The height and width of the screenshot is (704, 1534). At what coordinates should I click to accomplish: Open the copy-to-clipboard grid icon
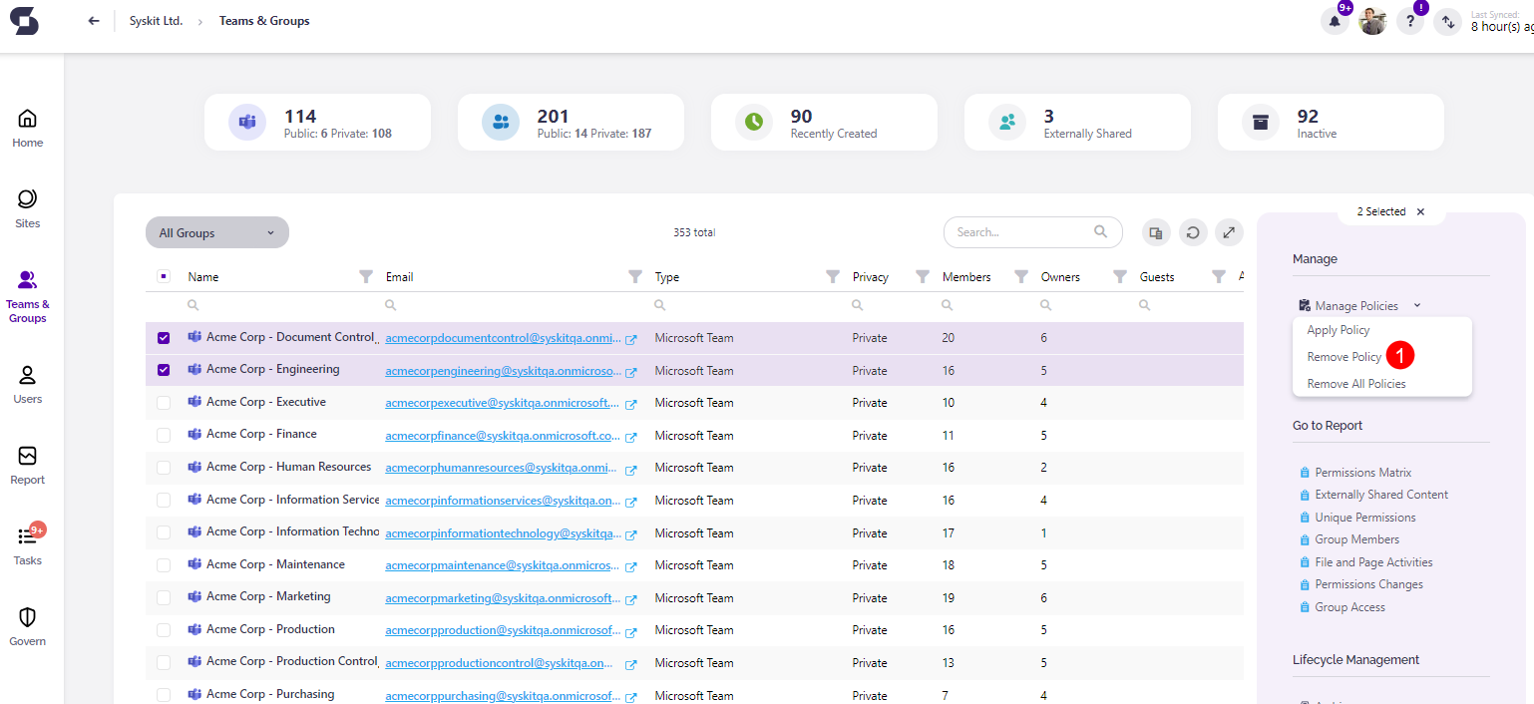1156,231
